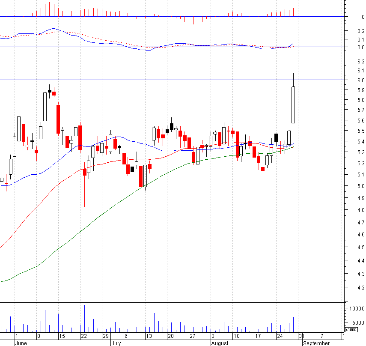Image resolution: width=366 pixels, height=346 pixels.
Task: Click the '5.3' price axis label
Action: pos(361,152)
